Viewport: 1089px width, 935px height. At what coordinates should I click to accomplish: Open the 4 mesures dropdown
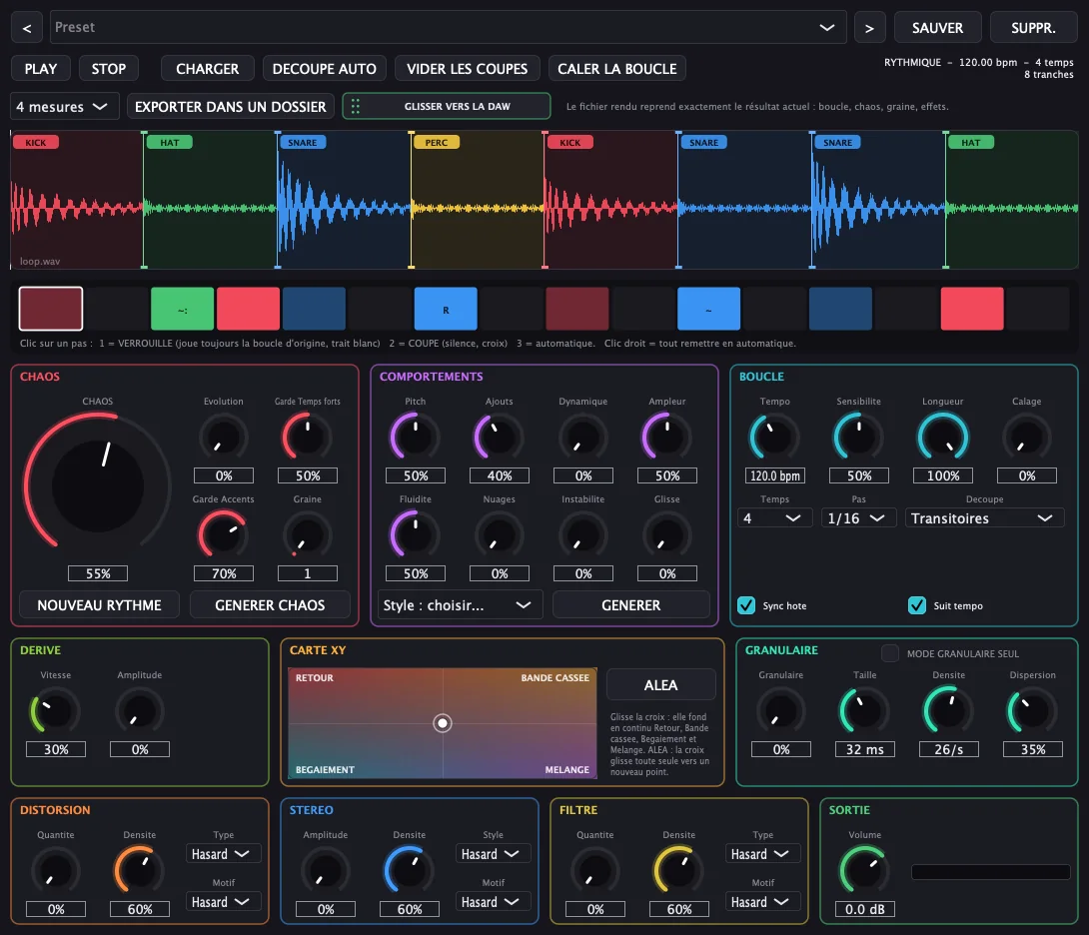click(x=65, y=107)
